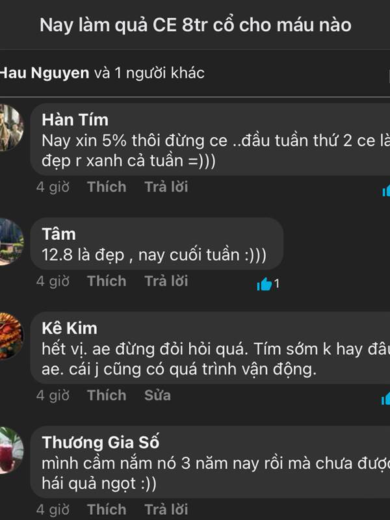Like Hàn Tím's comment with Thích
Viewport: 390px width, 520px height.
pyautogui.click(x=107, y=187)
